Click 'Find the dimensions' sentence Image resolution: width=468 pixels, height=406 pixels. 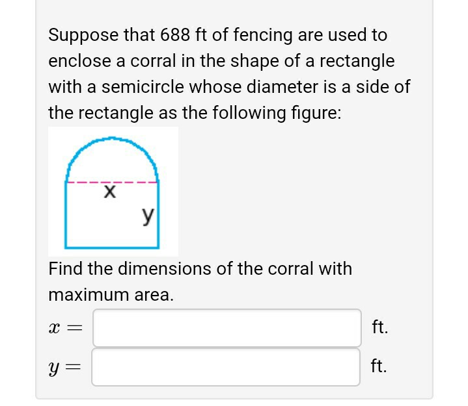point(130,269)
